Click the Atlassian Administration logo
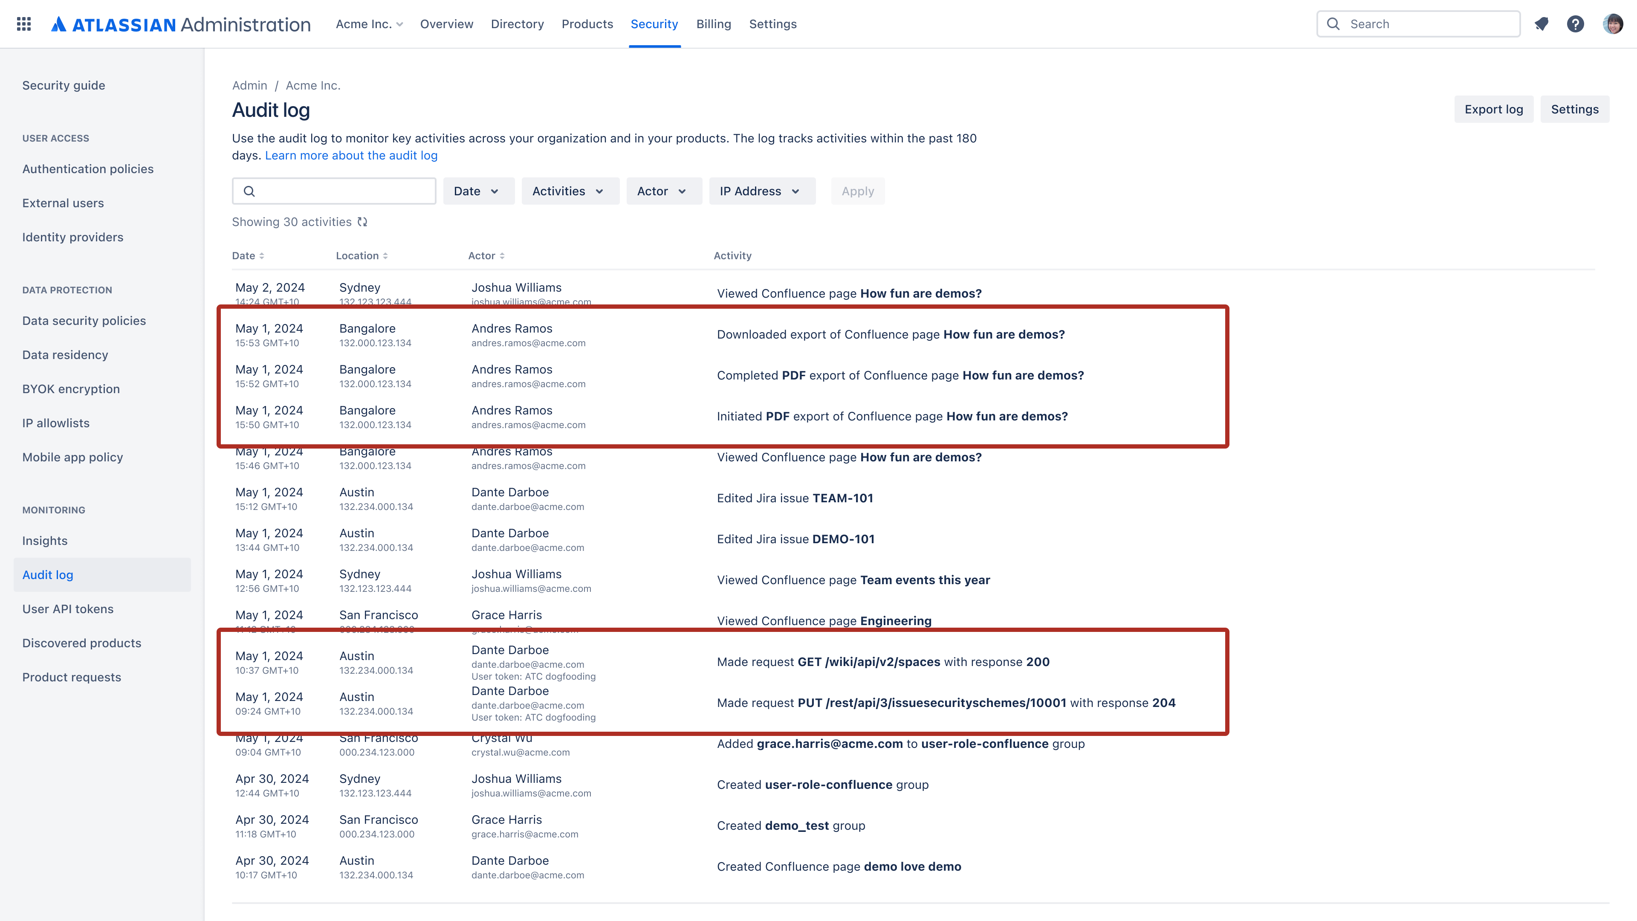 pyautogui.click(x=180, y=24)
